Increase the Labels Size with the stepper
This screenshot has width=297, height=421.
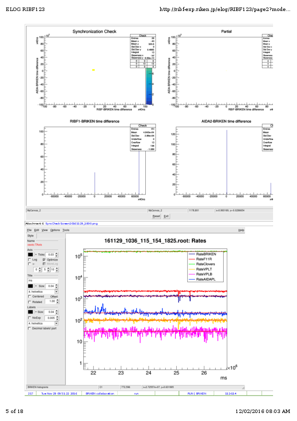point(56,310)
